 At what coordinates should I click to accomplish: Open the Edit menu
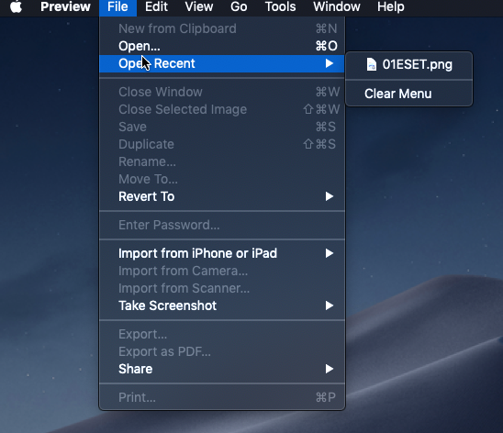pos(156,6)
